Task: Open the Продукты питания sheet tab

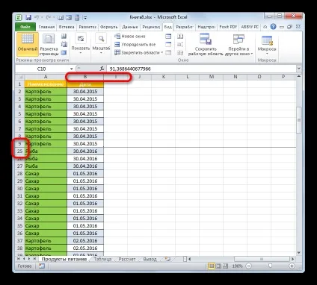Action: 64,259
